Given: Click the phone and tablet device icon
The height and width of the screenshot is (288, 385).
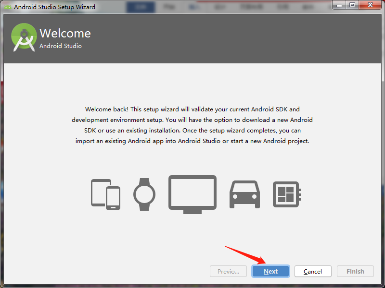Looking at the screenshot, I should coord(105,194).
